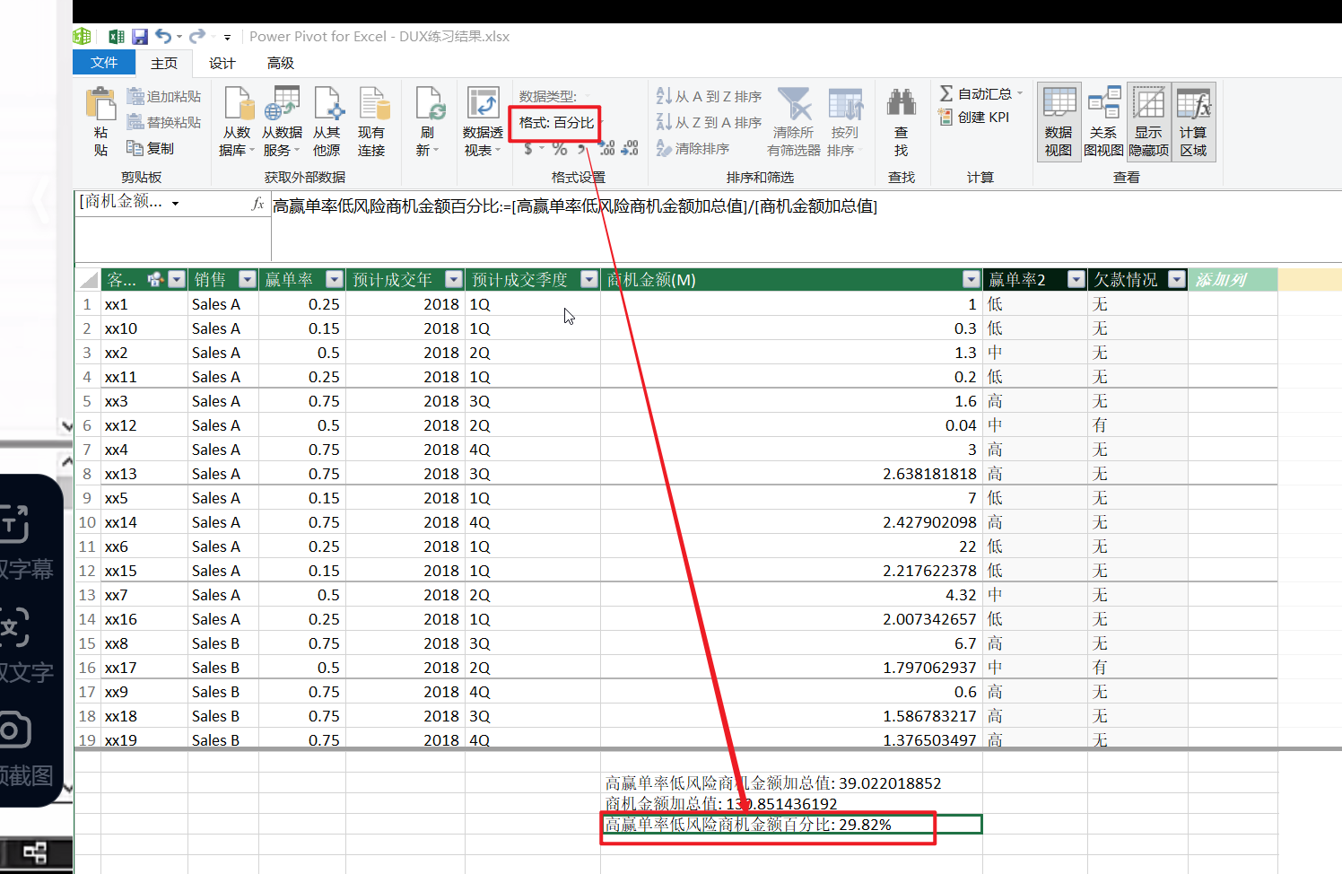Open the name box dropdown

(x=176, y=204)
